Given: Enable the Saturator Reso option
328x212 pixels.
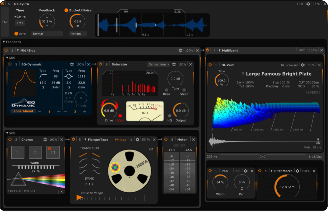Looking at the screenshot, I should tap(167, 90).
